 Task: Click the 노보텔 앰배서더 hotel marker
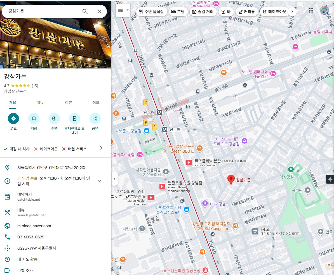click(273, 74)
